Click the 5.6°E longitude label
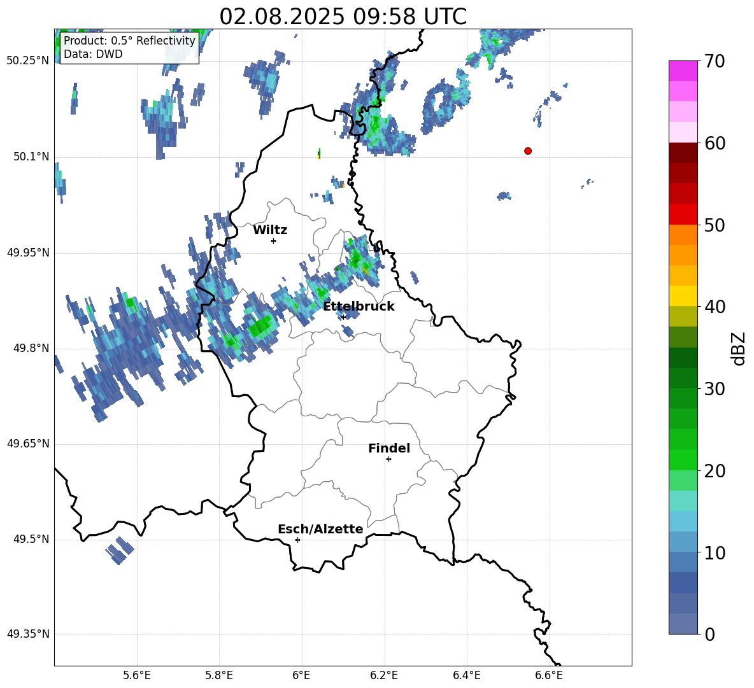754x688 pixels. click(137, 675)
